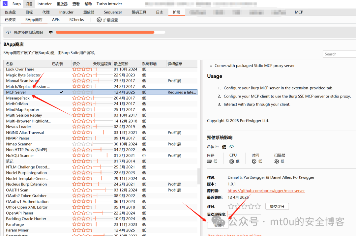Switch to the 仪表盘 tab
This screenshot has height=236, width=356.
point(10,12)
